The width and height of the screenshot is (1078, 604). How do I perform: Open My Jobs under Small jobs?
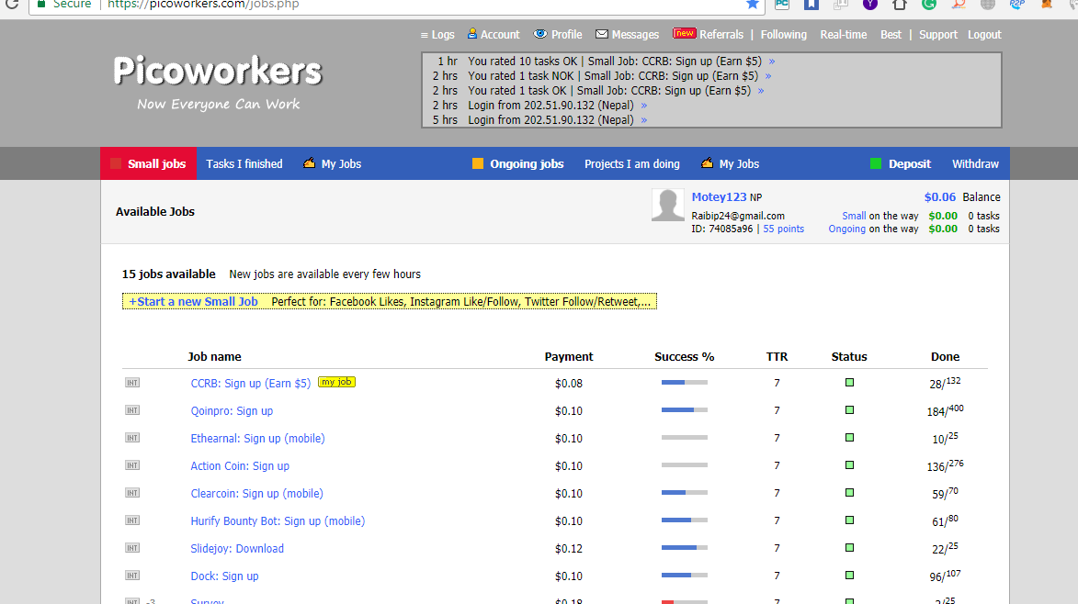tap(332, 164)
